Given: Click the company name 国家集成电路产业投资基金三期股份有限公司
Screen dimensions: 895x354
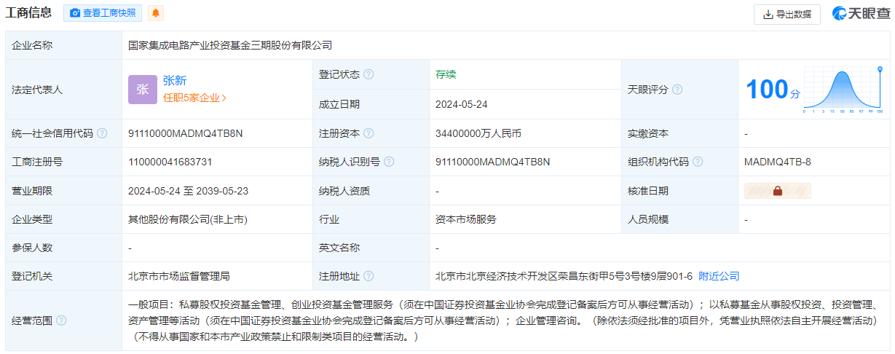Looking at the screenshot, I should (230, 45).
